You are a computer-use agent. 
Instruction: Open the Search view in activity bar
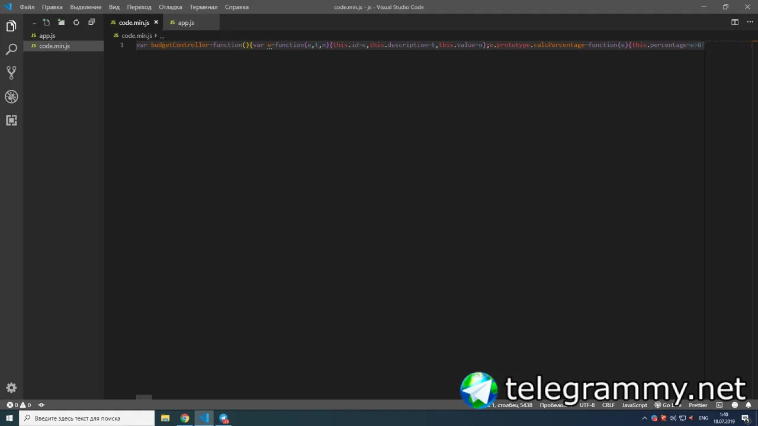pos(11,50)
